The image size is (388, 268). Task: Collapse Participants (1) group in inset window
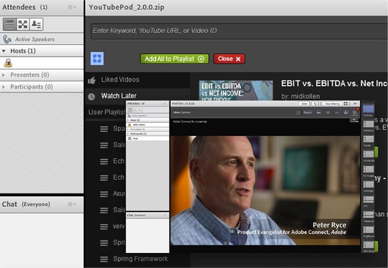(x=128, y=134)
